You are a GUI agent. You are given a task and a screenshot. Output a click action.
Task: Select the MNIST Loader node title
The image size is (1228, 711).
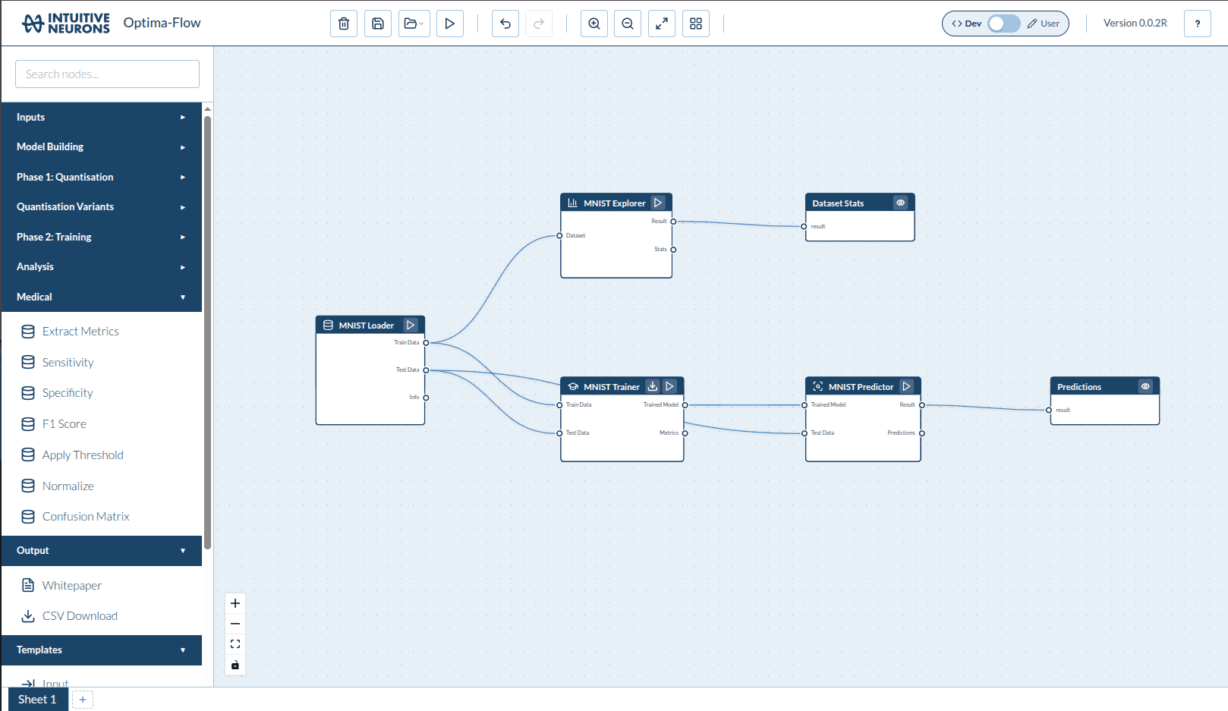coord(367,326)
